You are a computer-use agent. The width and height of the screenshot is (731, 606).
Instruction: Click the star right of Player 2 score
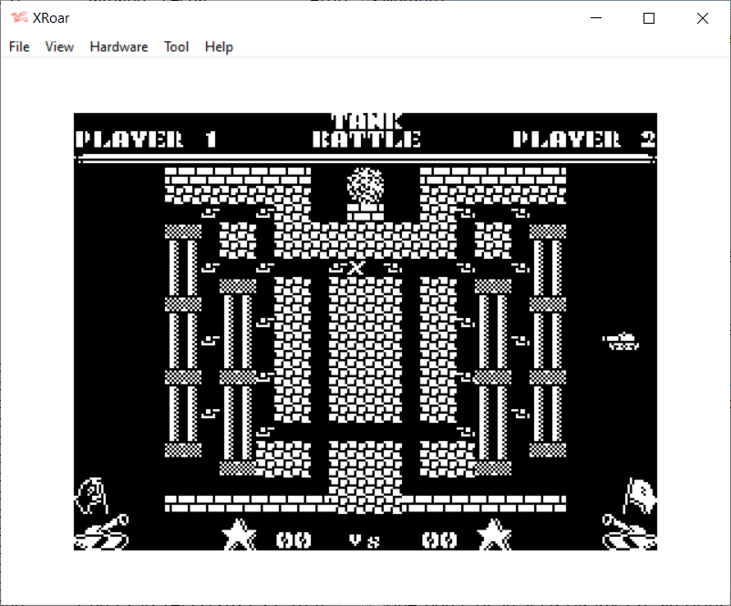coord(493,535)
